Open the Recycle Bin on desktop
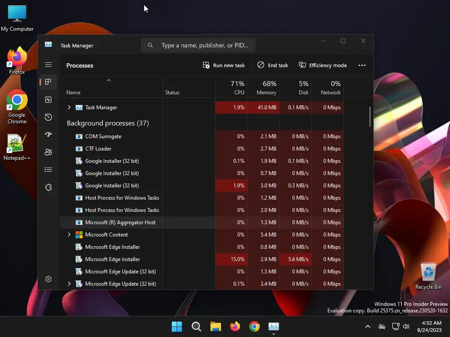450x337 pixels. tap(428, 276)
